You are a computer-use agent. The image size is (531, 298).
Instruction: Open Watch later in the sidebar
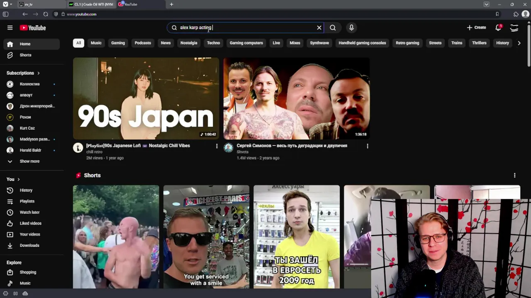pos(32,212)
